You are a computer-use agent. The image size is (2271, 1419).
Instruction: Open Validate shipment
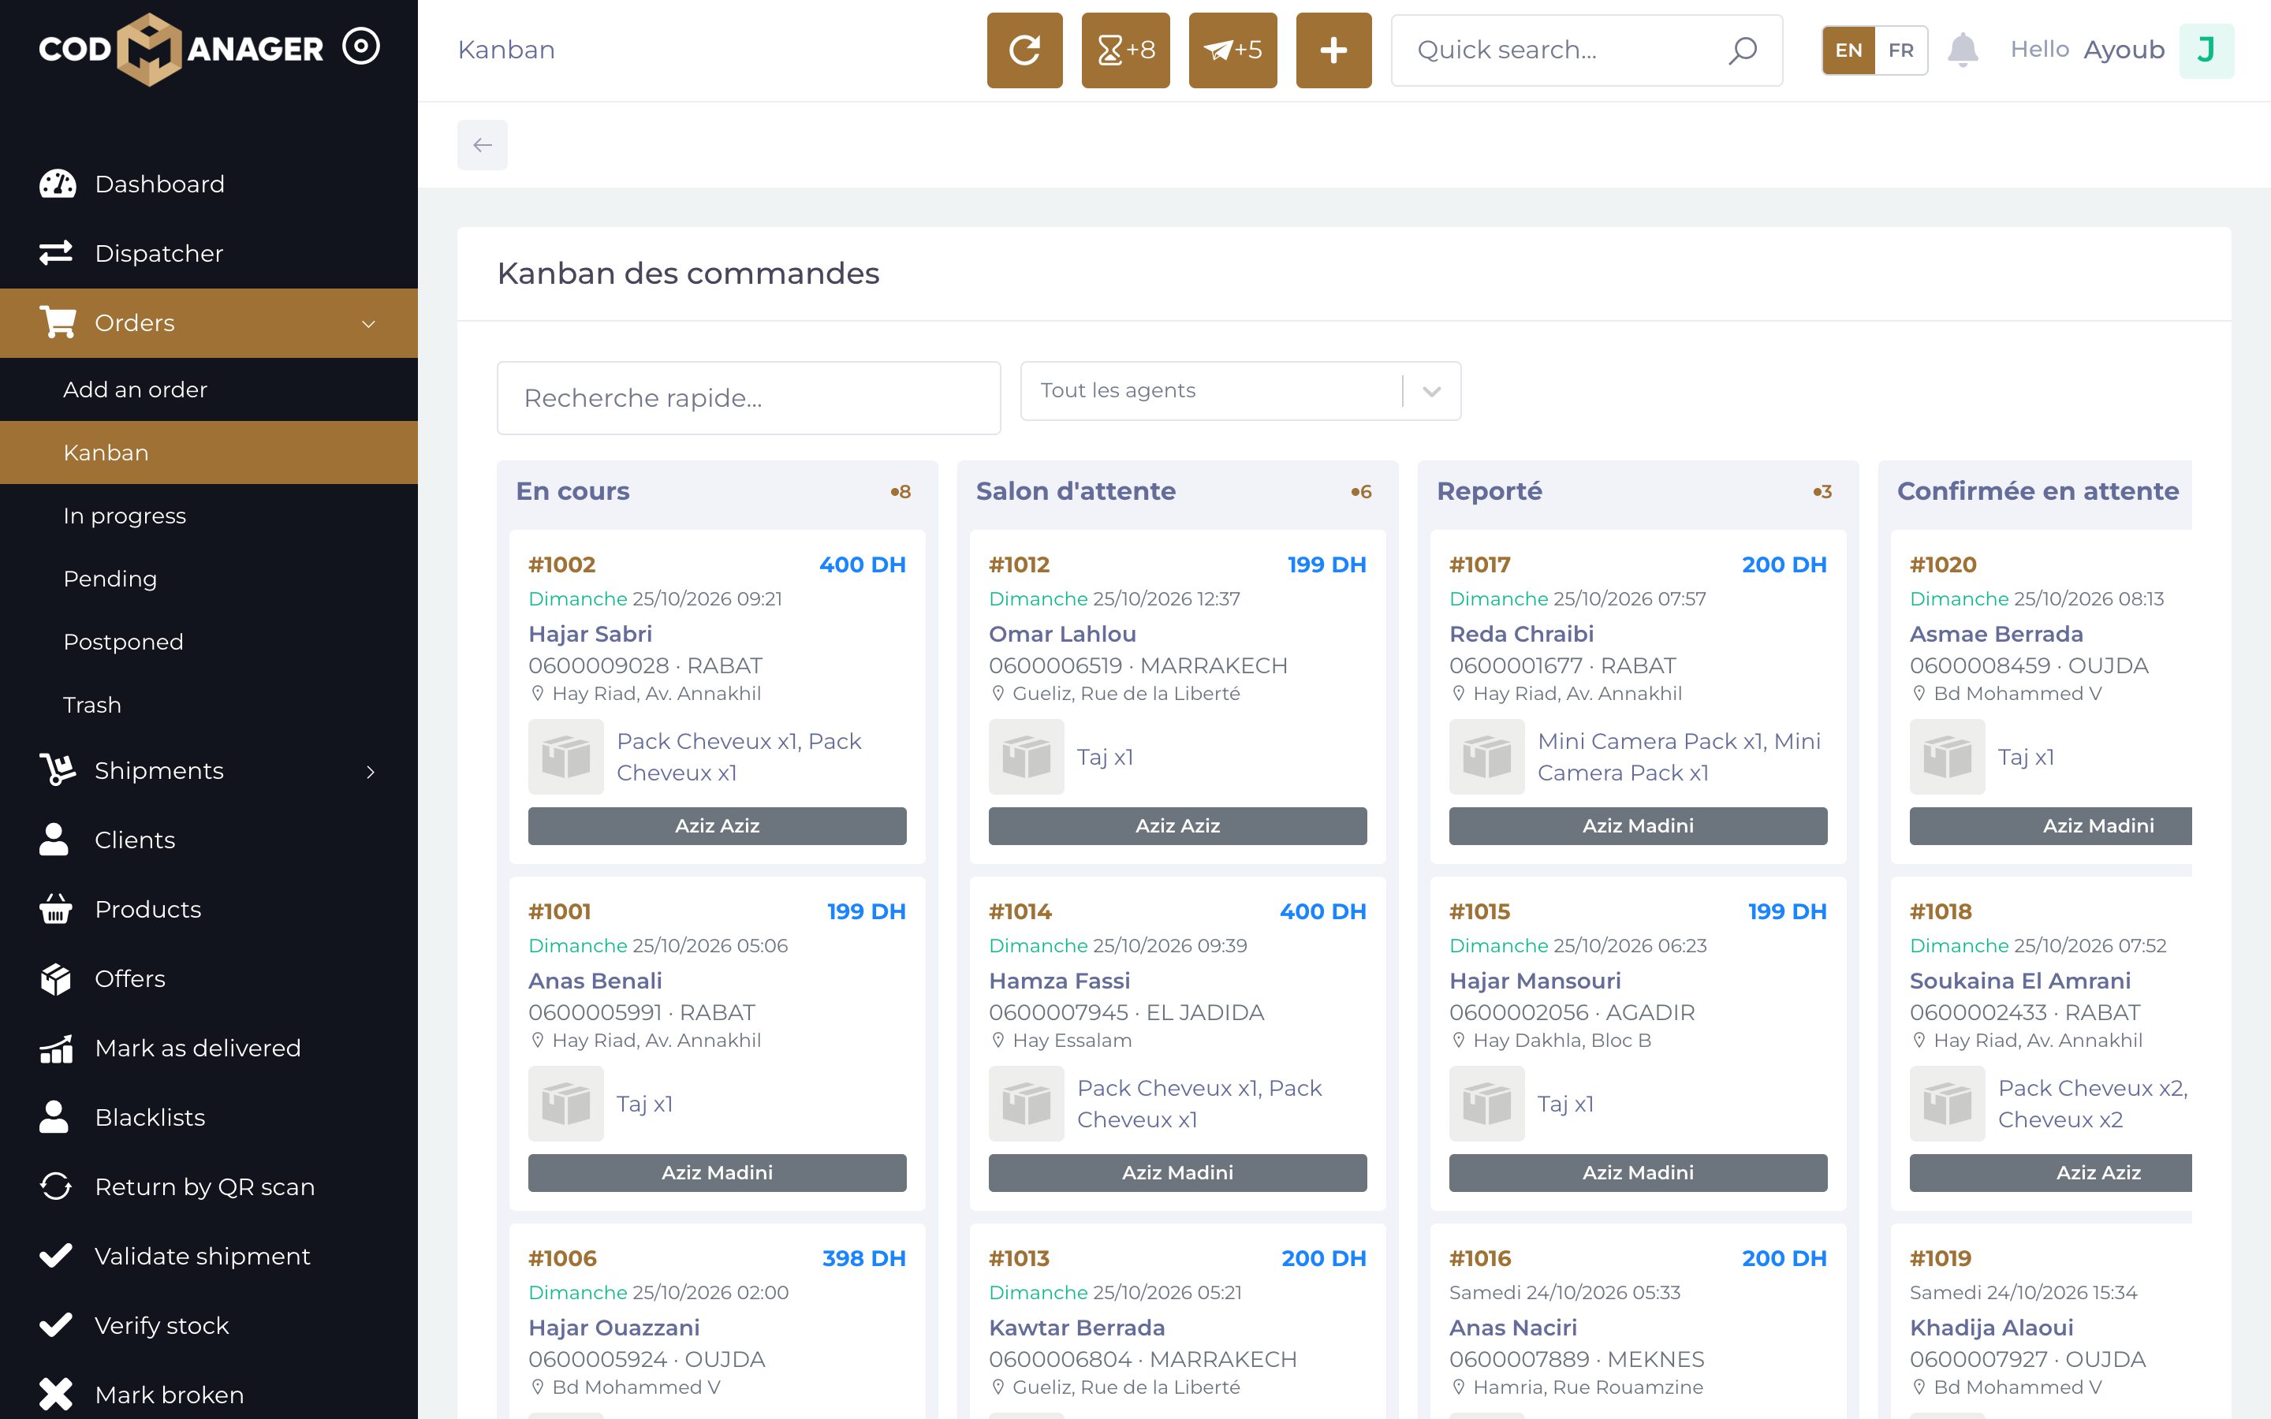(x=208, y=1257)
